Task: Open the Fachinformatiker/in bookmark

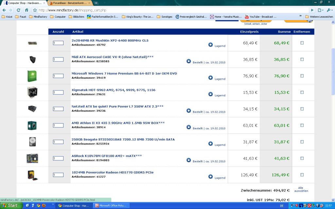Action: [x=102, y=17]
